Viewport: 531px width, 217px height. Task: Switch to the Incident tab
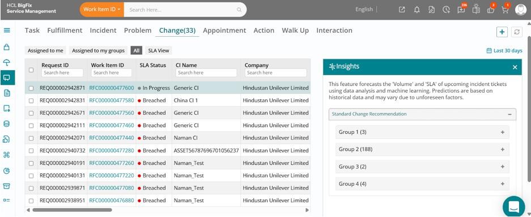coord(103,31)
